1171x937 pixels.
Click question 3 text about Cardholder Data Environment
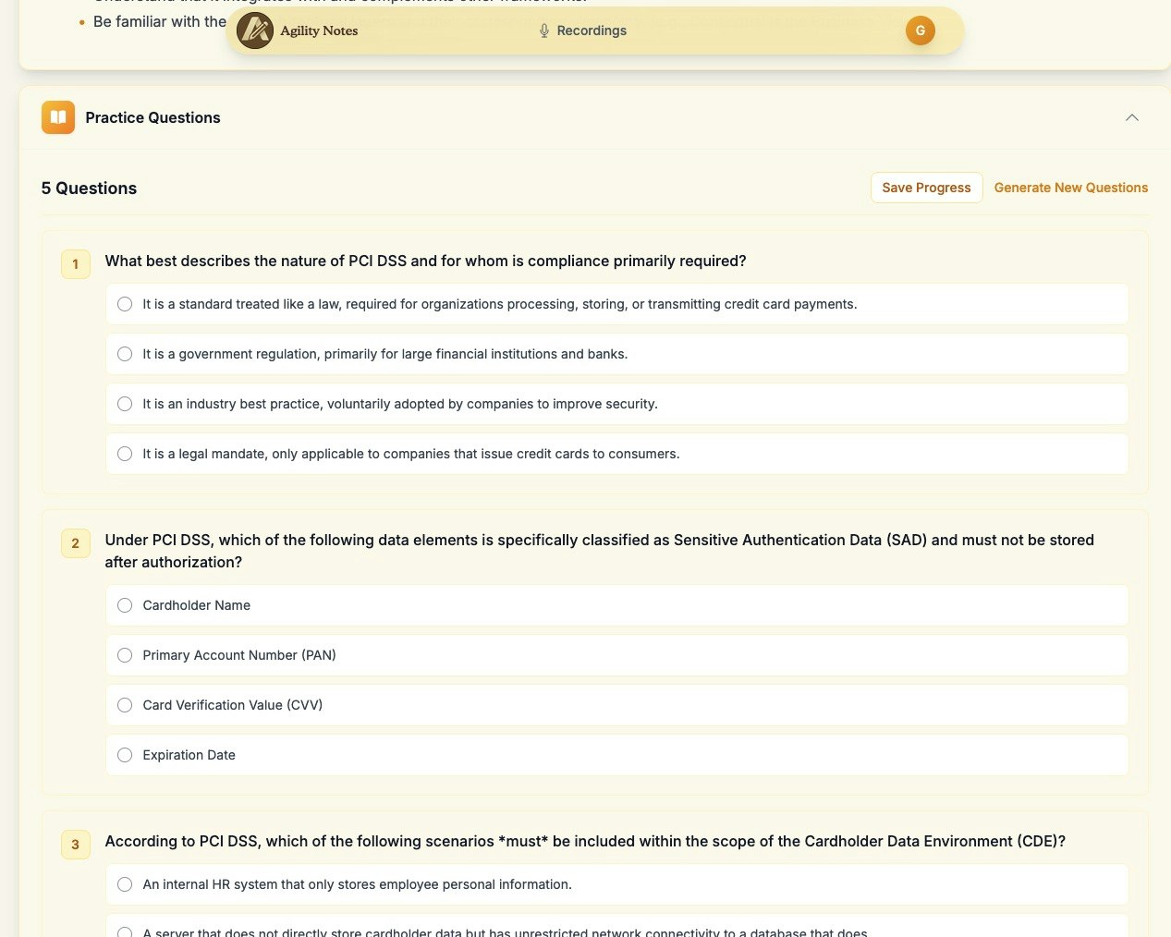(x=585, y=841)
